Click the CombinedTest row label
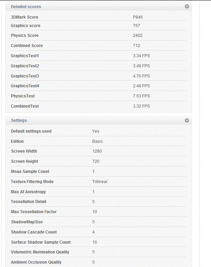 25,106
